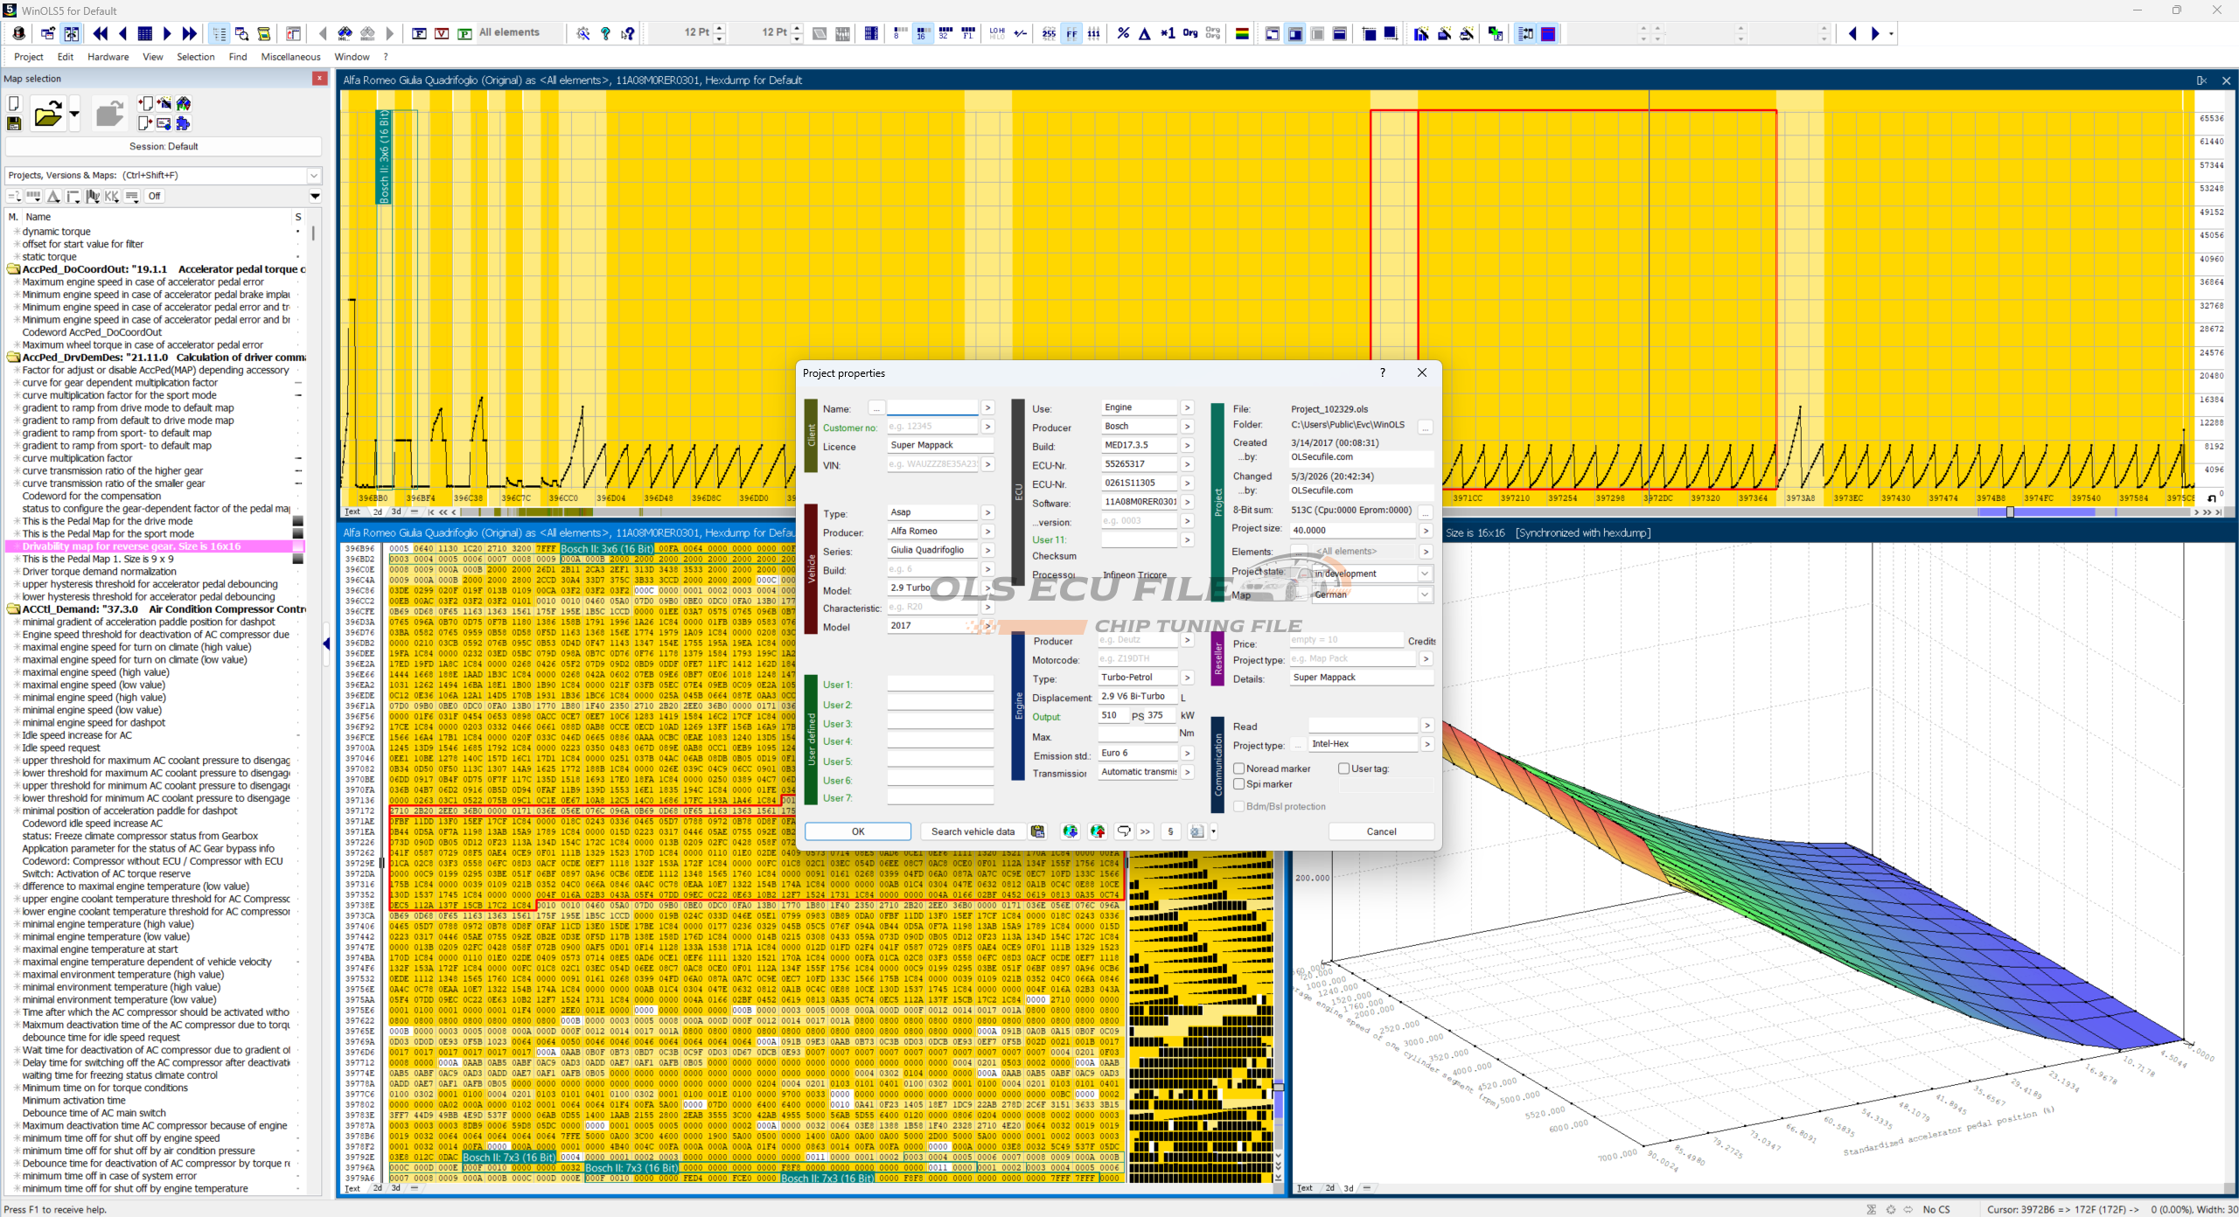Open the Project menu
Screen dimensions: 2239x1217
coord(29,57)
